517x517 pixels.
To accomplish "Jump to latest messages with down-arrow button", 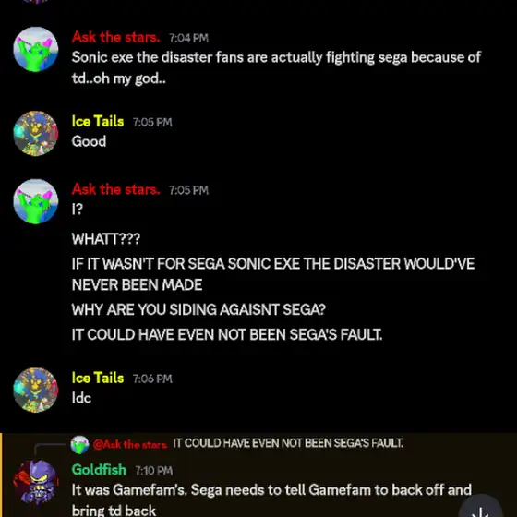I will pyautogui.click(x=481, y=508).
